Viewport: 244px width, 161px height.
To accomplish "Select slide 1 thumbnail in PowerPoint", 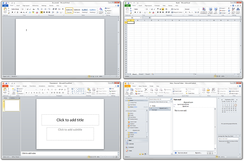I will coord(12,106).
